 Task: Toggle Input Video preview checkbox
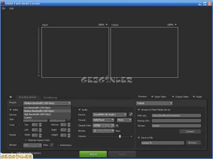click(x=152, y=97)
